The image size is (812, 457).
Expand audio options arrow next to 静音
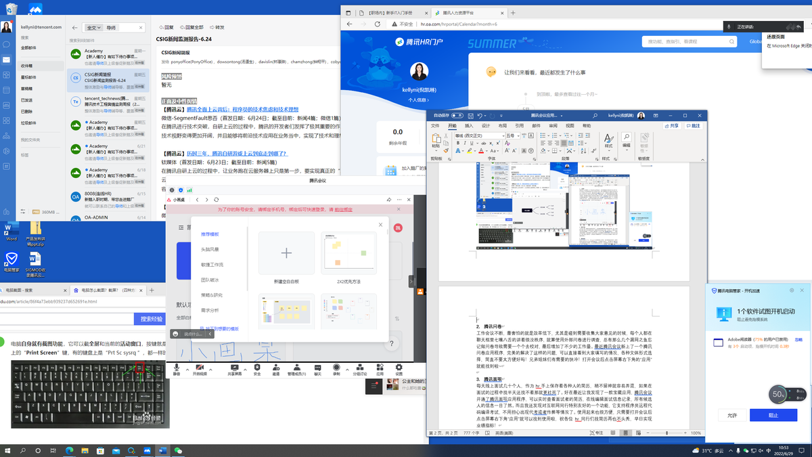coord(187,370)
